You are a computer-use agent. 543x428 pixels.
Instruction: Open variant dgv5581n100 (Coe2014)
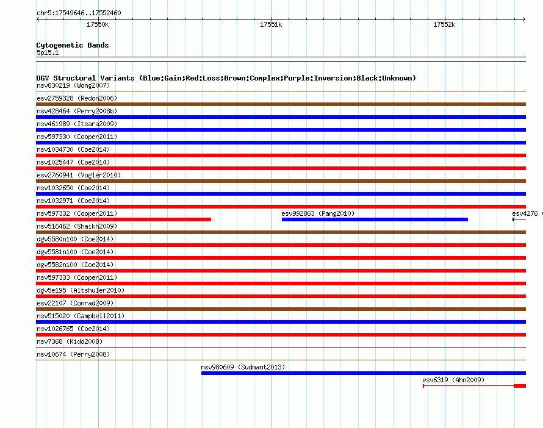[x=75, y=252]
